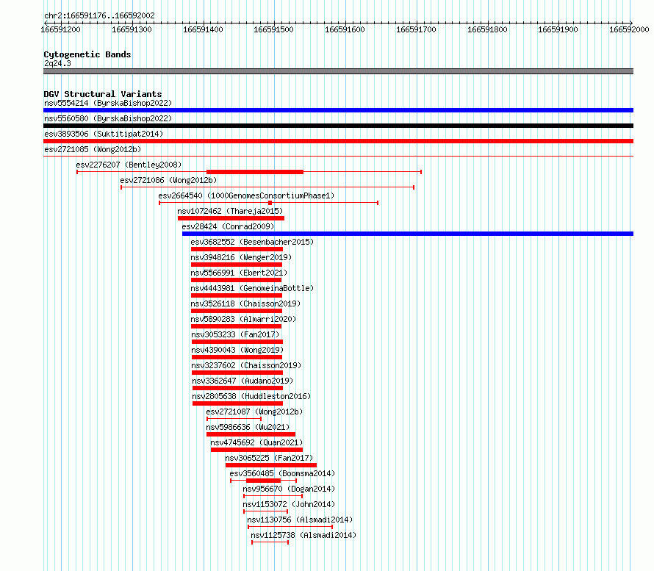Open esv3893506 (Suktitipat2014) variant

tap(104, 134)
